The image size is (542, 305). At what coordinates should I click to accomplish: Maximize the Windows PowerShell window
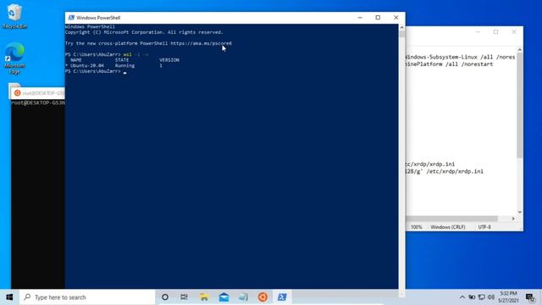[x=378, y=18]
